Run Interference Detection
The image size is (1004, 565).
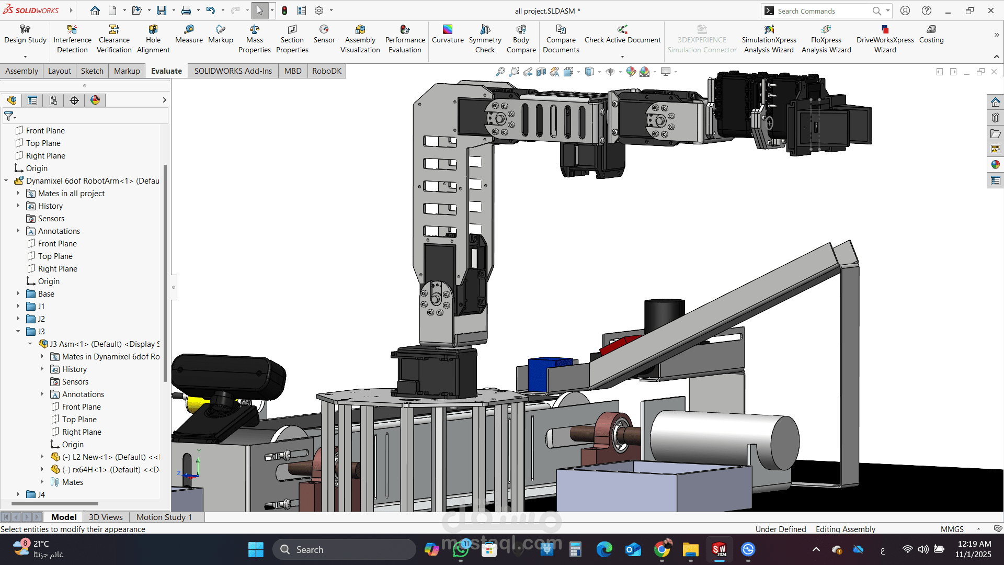point(72,39)
